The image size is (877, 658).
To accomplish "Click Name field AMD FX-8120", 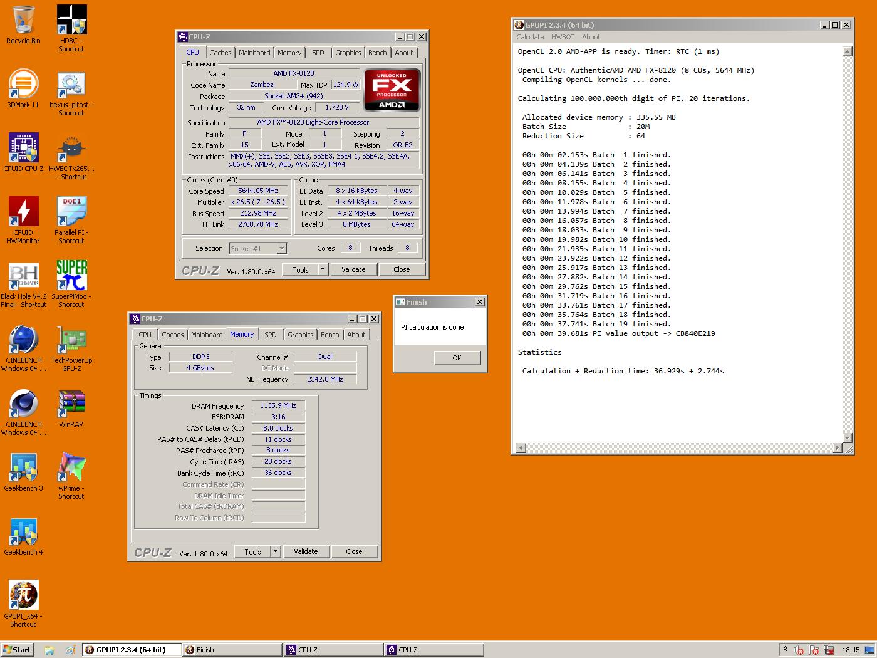I will click(294, 73).
